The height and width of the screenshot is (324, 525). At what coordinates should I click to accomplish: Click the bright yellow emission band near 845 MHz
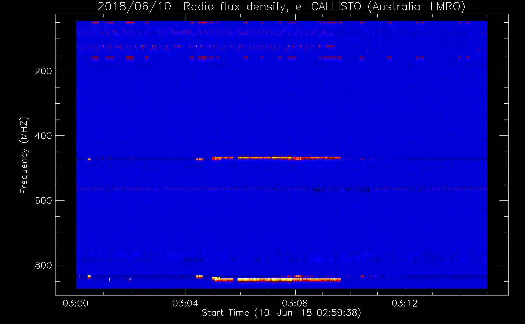tap(276, 279)
